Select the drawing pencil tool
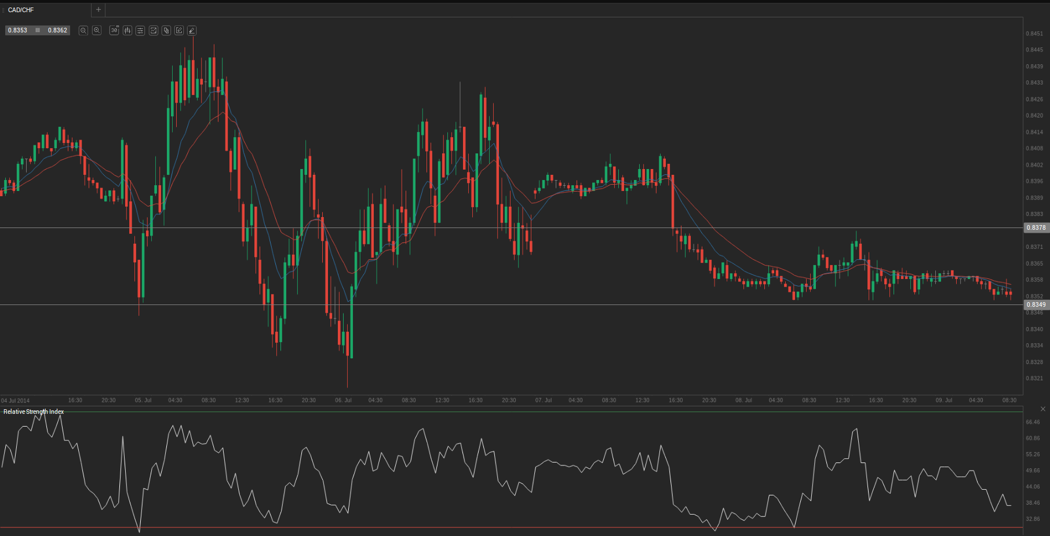This screenshot has width=1050, height=536. [192, 30]
